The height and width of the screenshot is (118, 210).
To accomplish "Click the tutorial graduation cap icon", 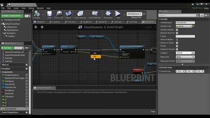I will click(193, 5).
